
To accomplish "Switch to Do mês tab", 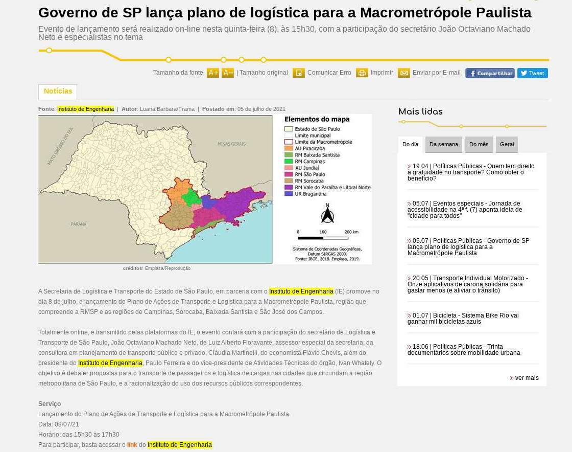I will coord(479,145).
